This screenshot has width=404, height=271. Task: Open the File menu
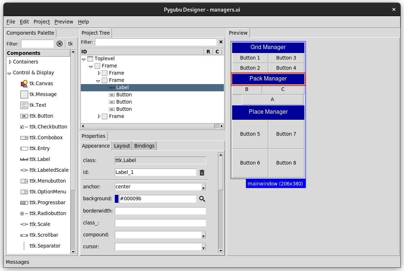[11, 22]
